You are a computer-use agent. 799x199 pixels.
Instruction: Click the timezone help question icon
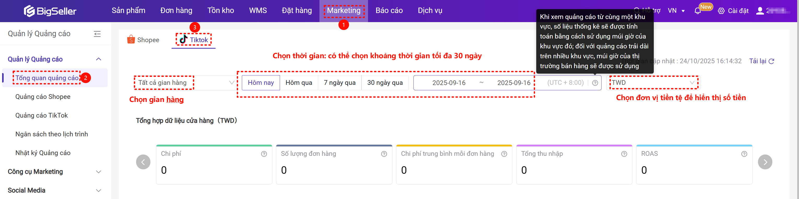(595, 83)
